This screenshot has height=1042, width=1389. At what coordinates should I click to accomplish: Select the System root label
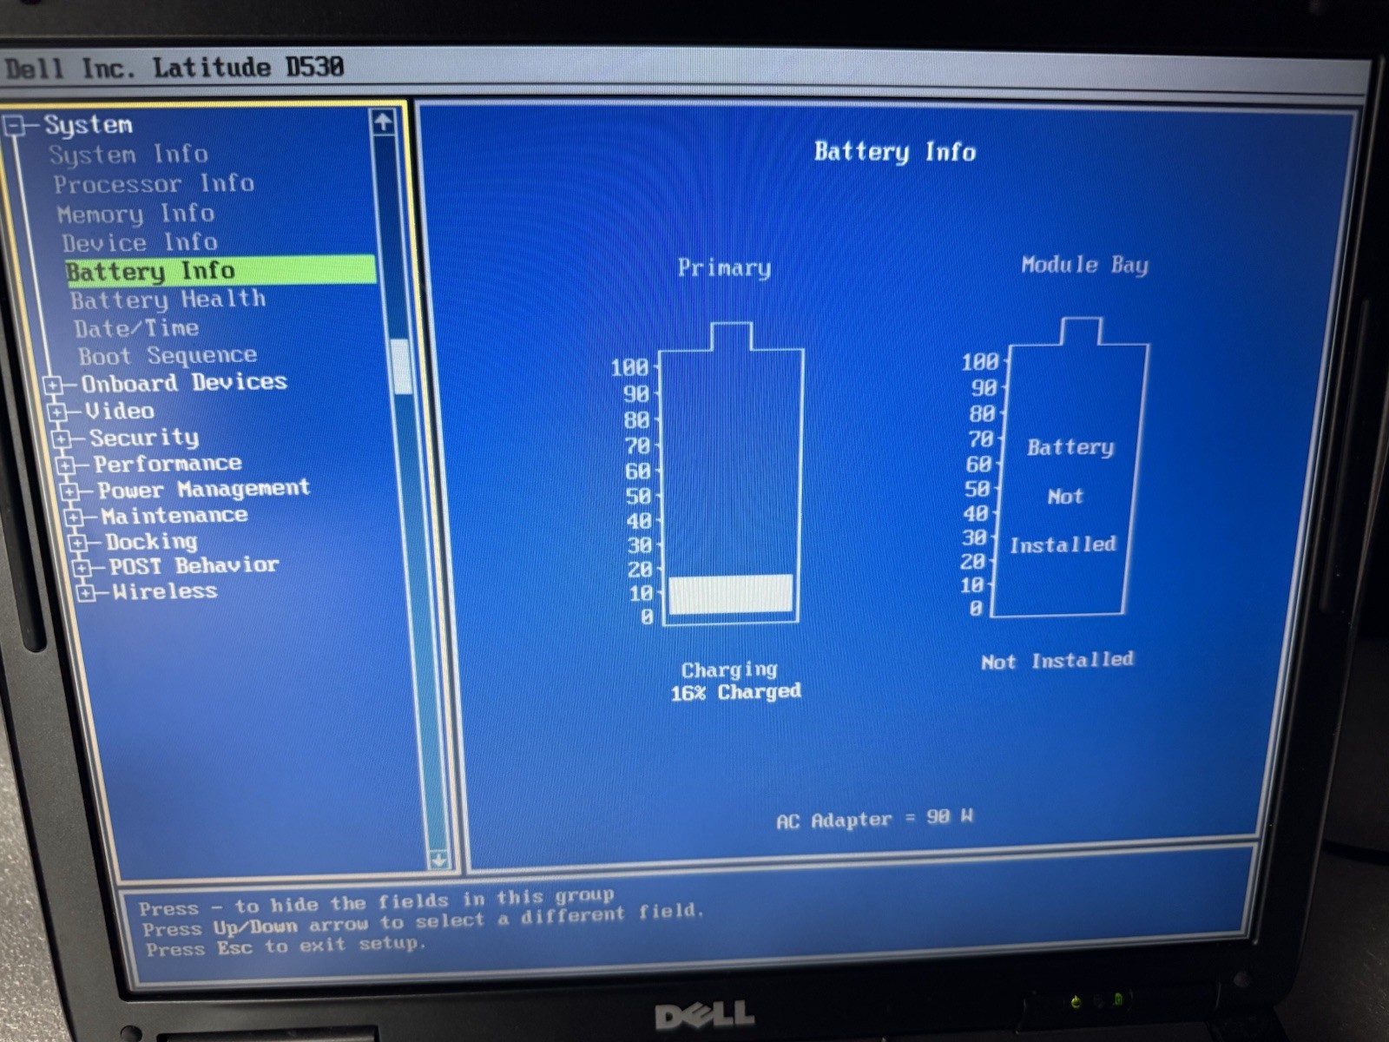point(89,125)
